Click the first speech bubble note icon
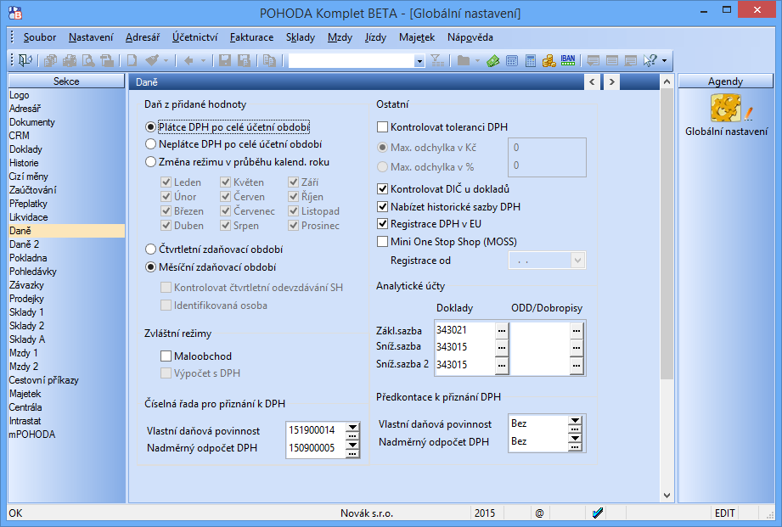Image resolution: width=782 pixels, height=527 pixels. [593, 61]
